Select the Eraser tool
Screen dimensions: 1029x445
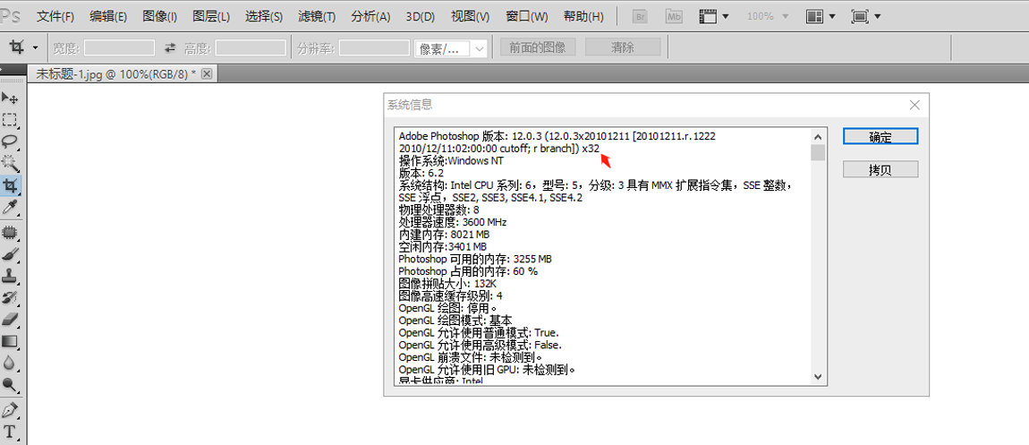click(x=11, y=319)
